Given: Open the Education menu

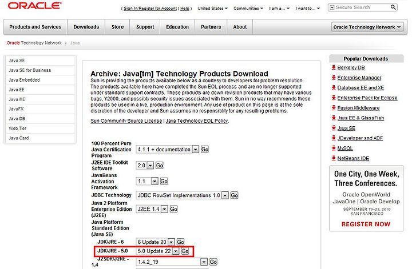Looking at the screenshot, I should click(x=177, y=27).
